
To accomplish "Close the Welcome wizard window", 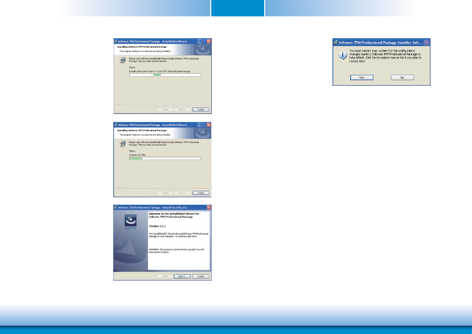I will click(209, 208).
